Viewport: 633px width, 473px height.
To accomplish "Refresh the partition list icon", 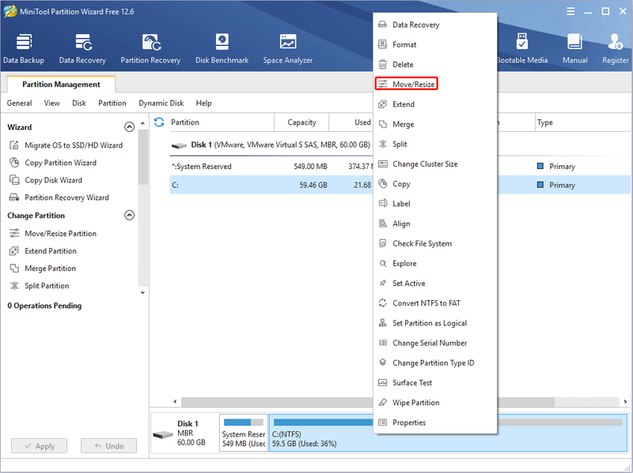I will [159, 122].
